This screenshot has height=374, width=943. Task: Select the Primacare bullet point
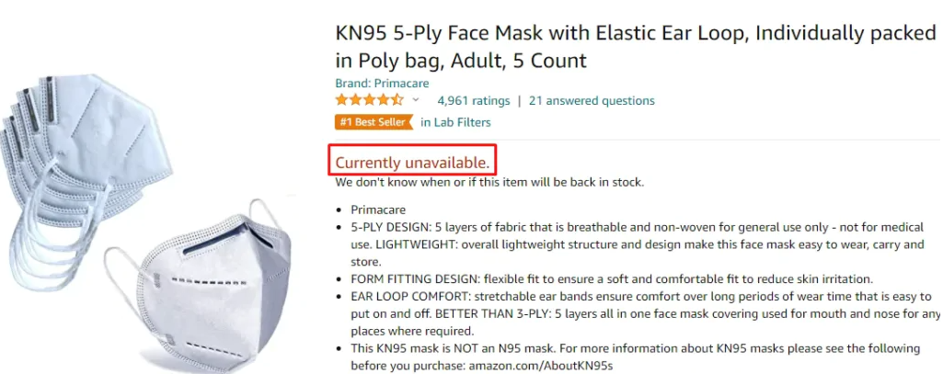tap(376, 210)
